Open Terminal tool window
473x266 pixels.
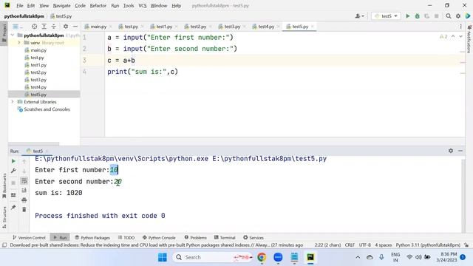tap(225, 238)
